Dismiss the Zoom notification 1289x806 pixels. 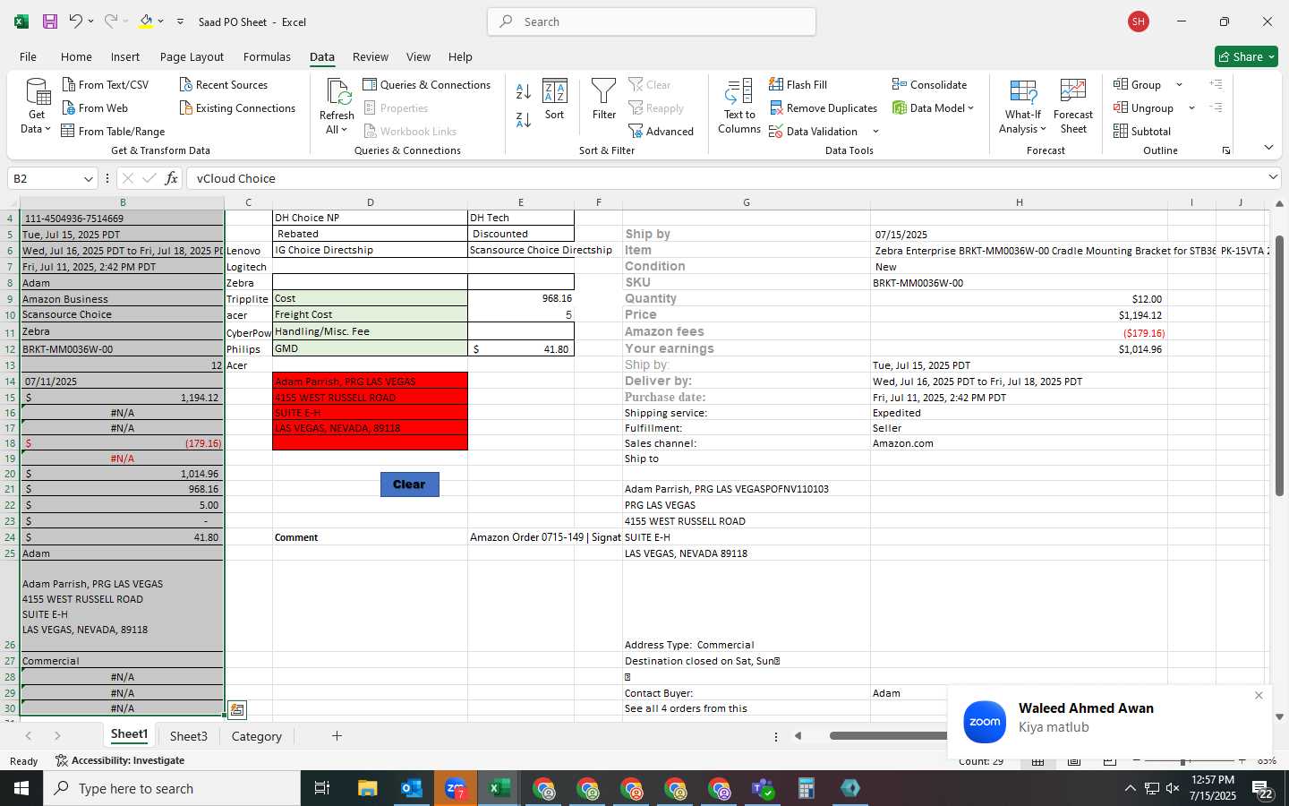click(1259, 695)
